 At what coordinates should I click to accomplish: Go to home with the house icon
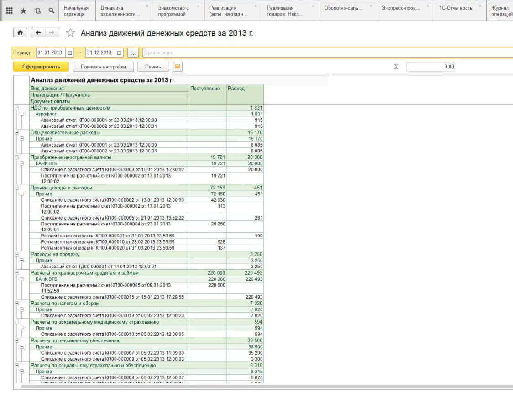click(x=20, y=33)
